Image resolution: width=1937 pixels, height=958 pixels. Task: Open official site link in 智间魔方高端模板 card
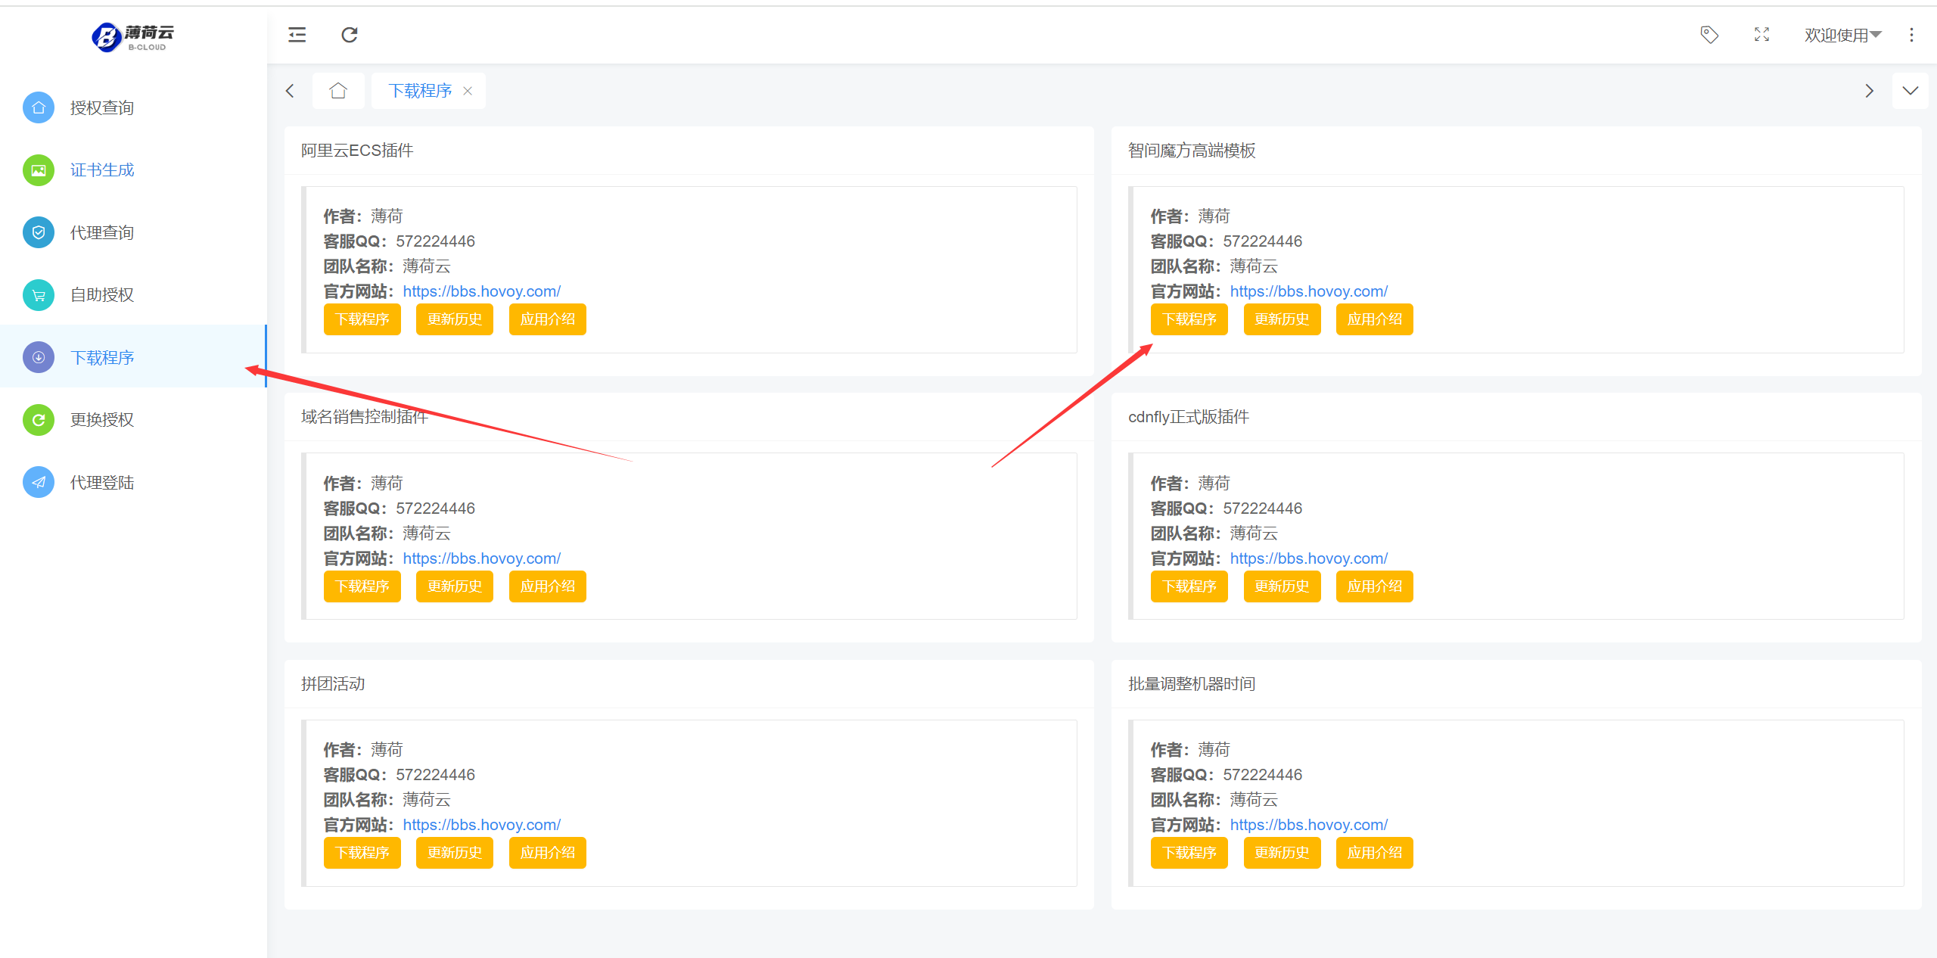(x=1309, y=291)
